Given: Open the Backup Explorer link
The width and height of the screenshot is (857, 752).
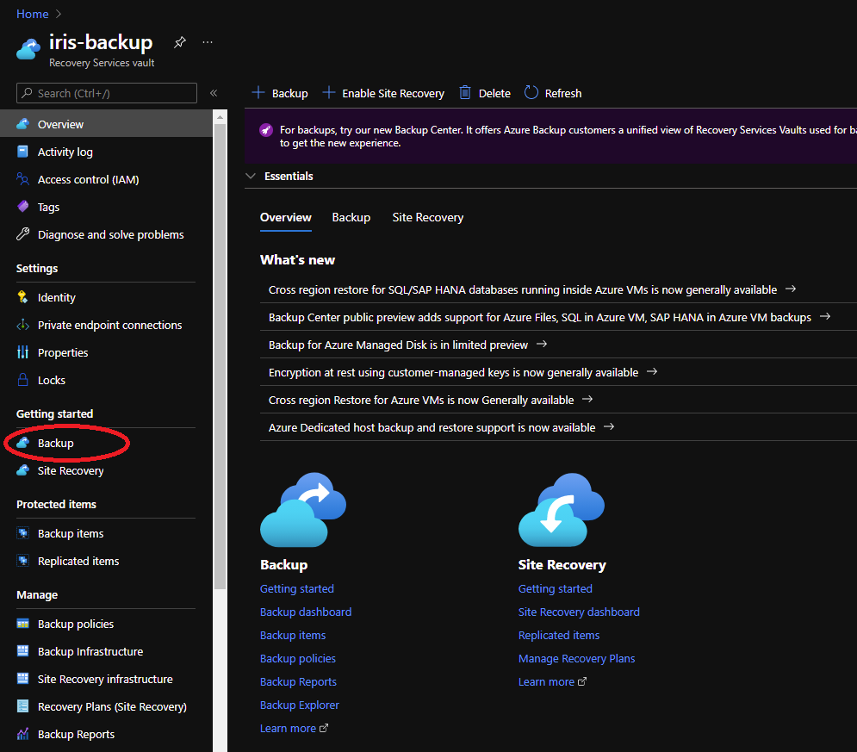Looking at the screenshot, I should coord(300,705).
